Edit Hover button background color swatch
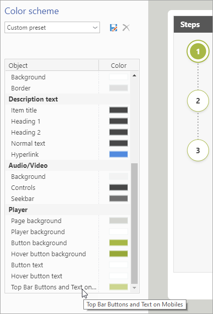This screenshot has height=314, width=213. [x=119, y=254]
